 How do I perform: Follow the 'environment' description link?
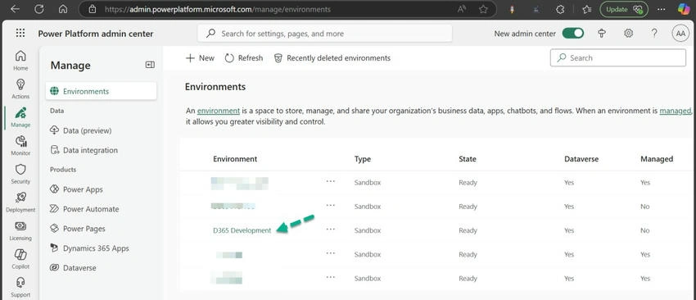tap(219, 111)
